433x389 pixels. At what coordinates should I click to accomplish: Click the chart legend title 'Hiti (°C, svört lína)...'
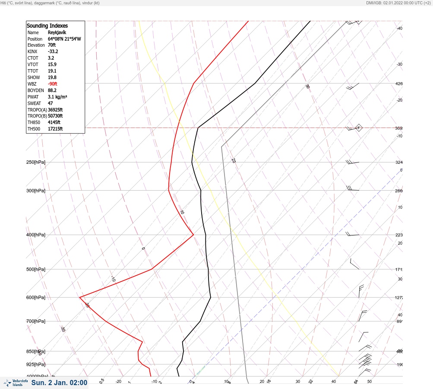(50, 3)
